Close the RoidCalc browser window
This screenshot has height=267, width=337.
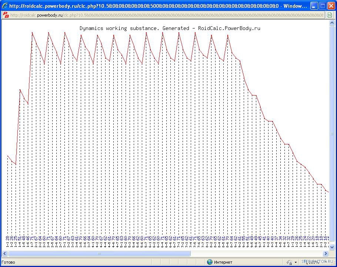pyautogui.click(x=331, y=6)
